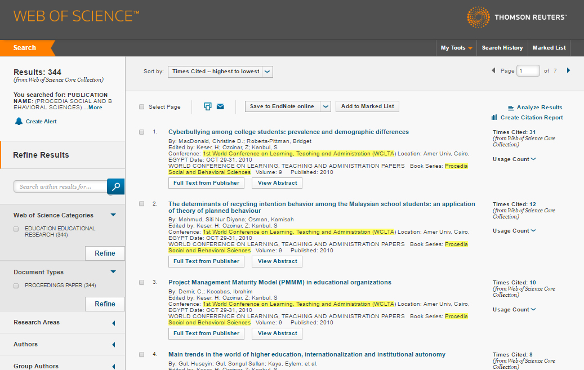The height and width of the screenshot is (370, 584).
Task: Click Save to EndNote online button
Action: (x=282, y=106)
